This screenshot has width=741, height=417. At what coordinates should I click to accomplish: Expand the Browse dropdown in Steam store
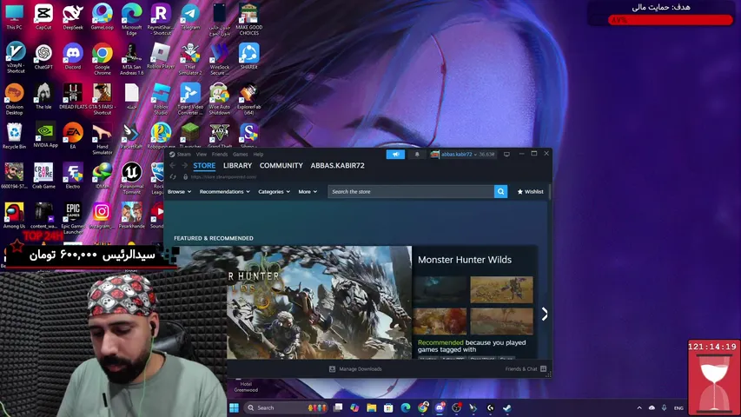coord(179,191)
